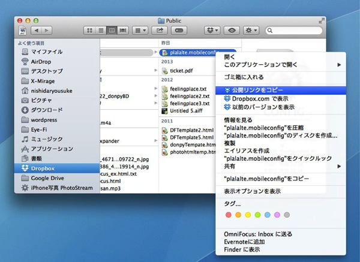Pick the purple tag color
The height and width of the screenshot is (262, 360).
(277, 215)
